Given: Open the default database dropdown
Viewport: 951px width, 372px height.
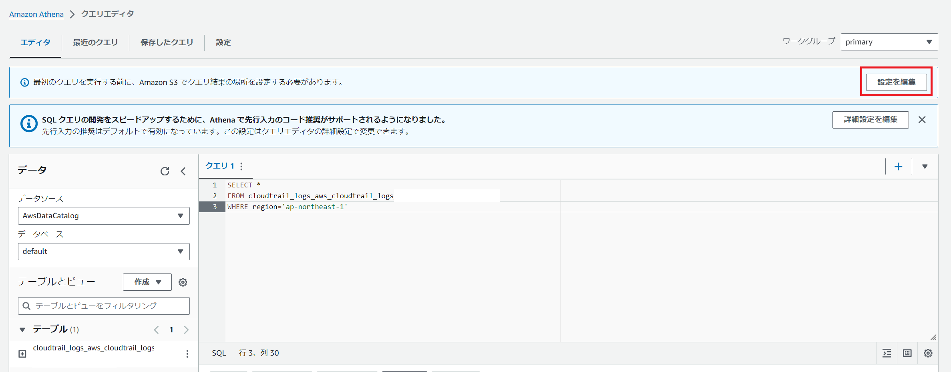Looking at the screenshot, I should click(x=104, y=251).
